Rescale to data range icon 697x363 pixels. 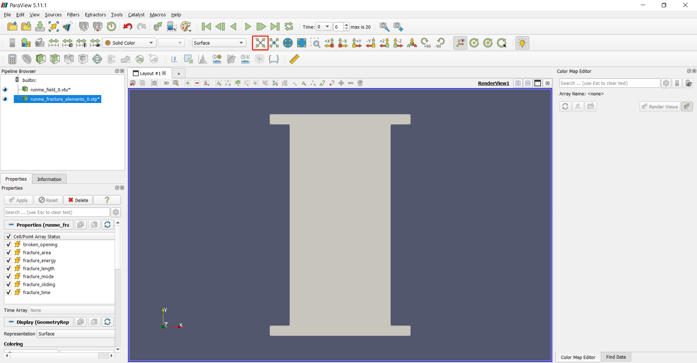click(54, 43)
